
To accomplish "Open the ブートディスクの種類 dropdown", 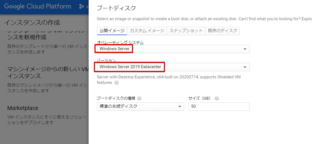I will (141, 106).
